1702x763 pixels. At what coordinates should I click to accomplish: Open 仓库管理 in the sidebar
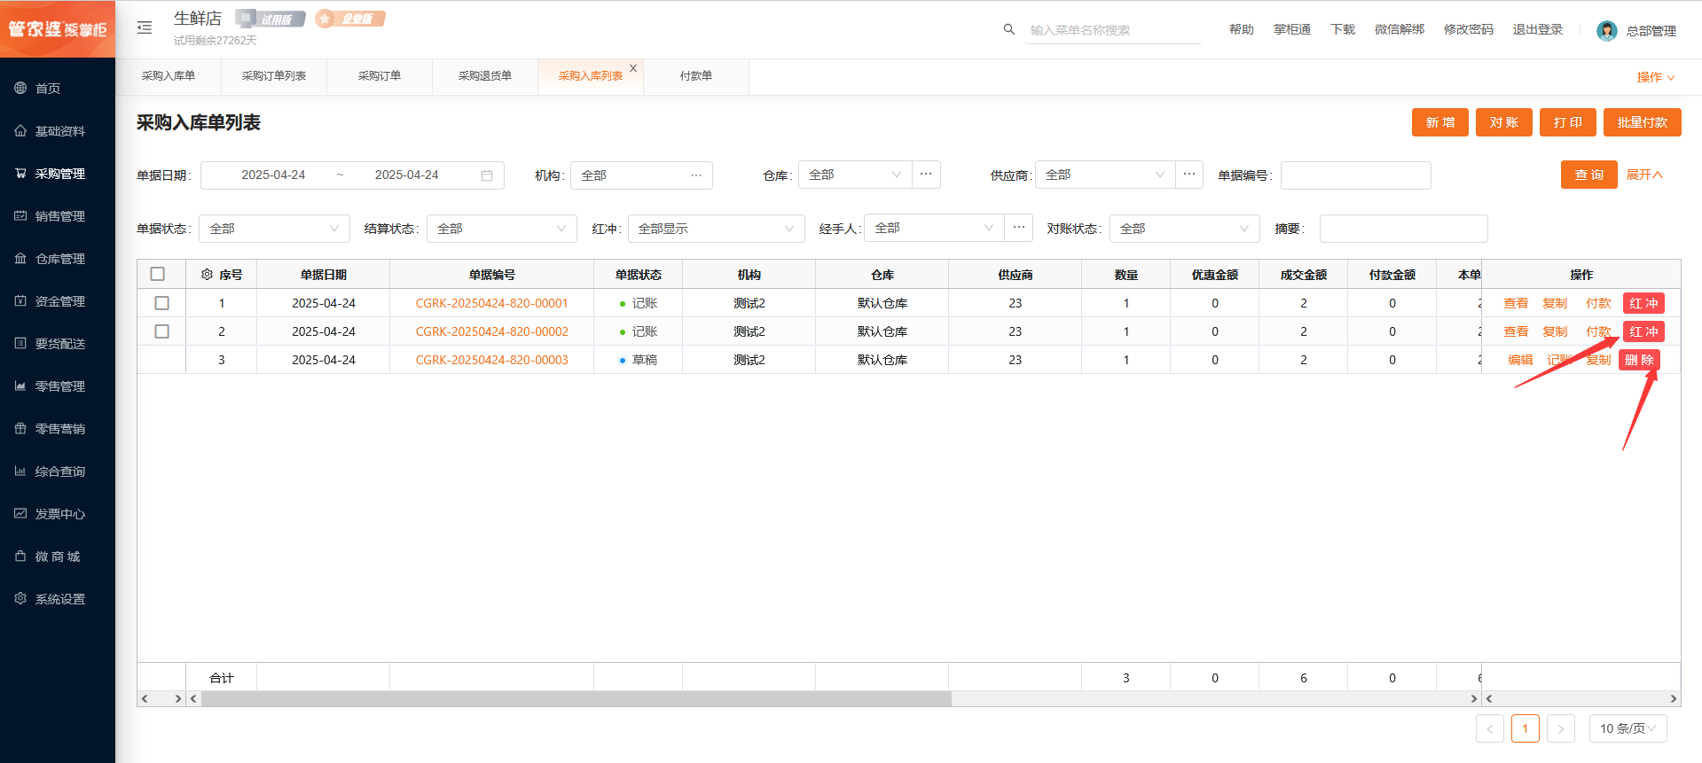tap(59, 259)
